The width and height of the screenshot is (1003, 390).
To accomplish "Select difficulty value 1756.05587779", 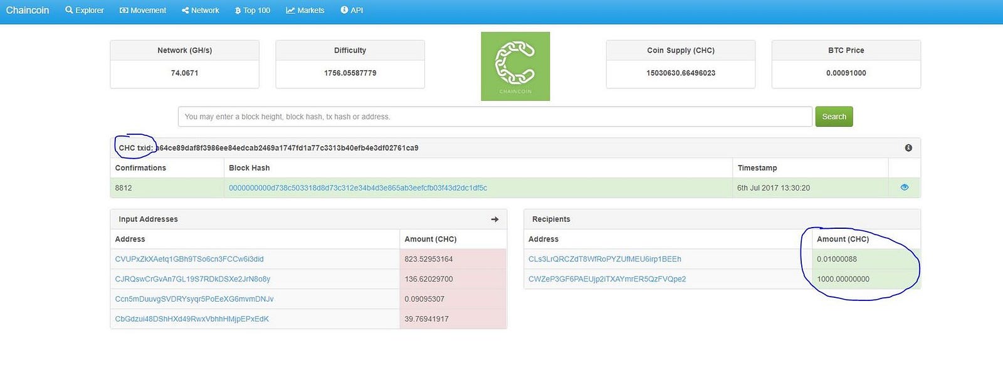I will [x=350, y=73].
